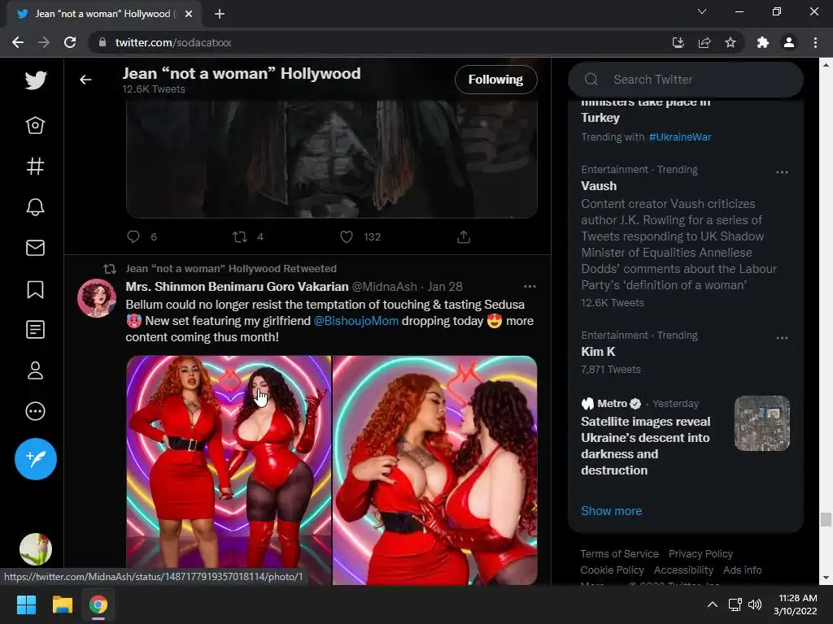Compose a new tweet with feather button

click(x=36, y=459)
